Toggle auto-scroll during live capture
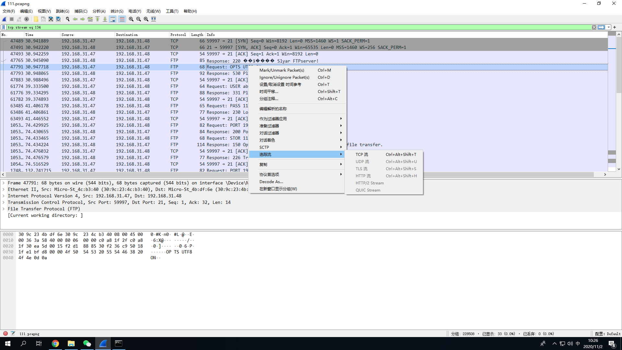This screenshot has width=622, height=350. pyautogui.click(x=112, y=19)
